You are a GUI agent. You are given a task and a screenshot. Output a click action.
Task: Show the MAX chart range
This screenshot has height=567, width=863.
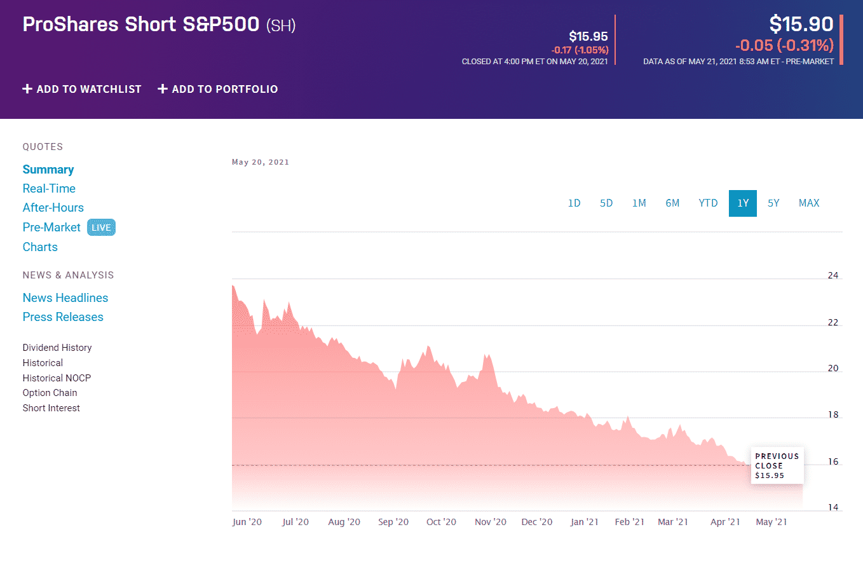click(809, 203)
